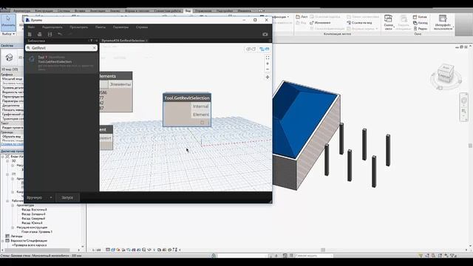Screen dimensions: 473x266
Task: Select План этажа: Уровень 1 in browser
Action: pyautogui.click(x=37, y=232)
